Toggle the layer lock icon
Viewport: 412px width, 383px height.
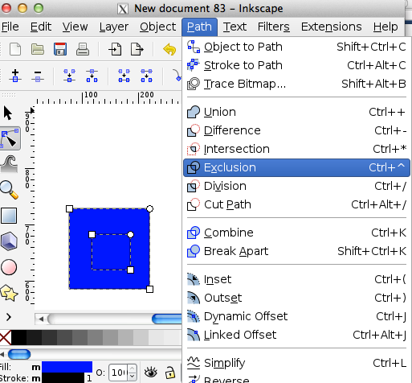coord(170,373)
